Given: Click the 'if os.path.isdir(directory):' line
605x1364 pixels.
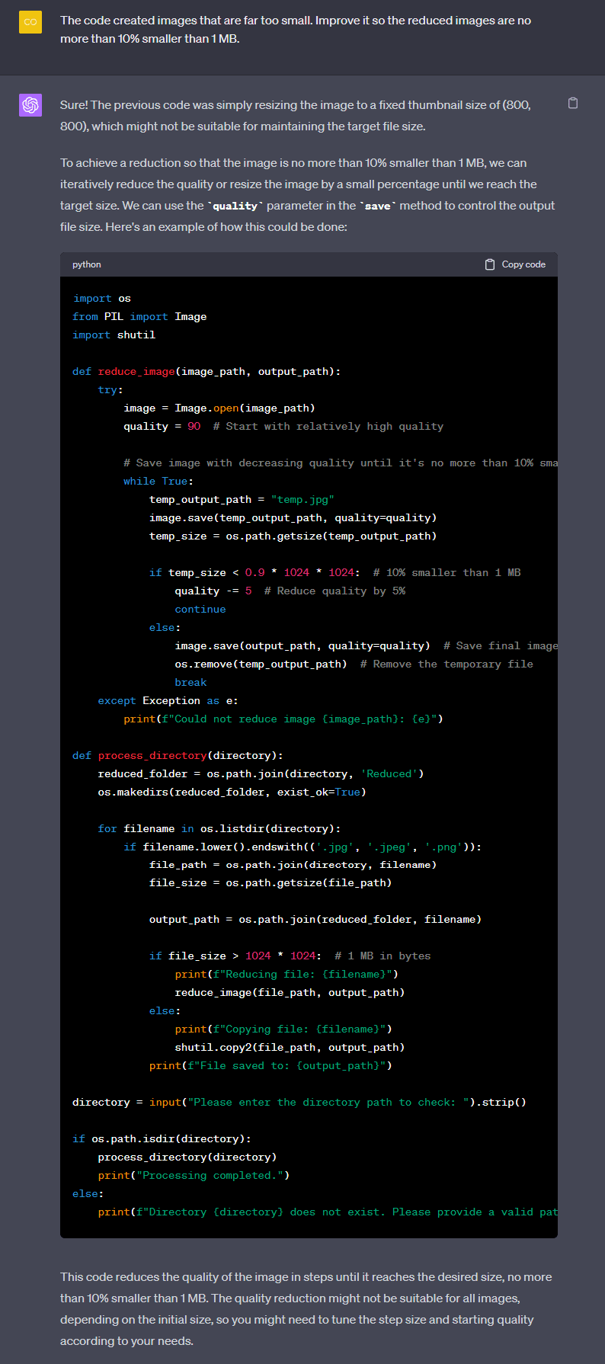Looking at the screenshot, I should [x=162, y=1138].
